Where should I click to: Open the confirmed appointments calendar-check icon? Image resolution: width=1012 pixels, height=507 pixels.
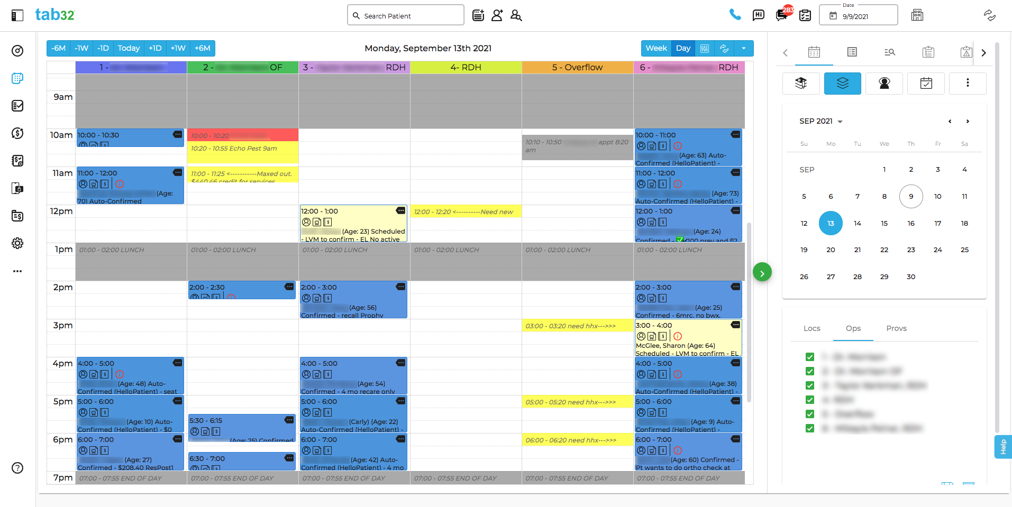pos(926,83)
